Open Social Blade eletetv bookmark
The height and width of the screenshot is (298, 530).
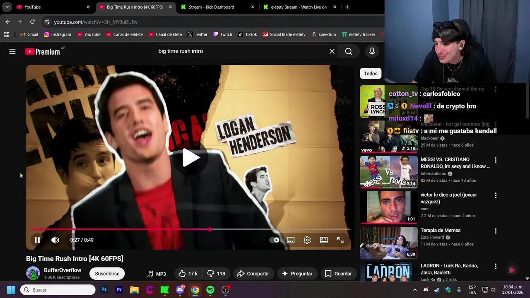[284, 34]
